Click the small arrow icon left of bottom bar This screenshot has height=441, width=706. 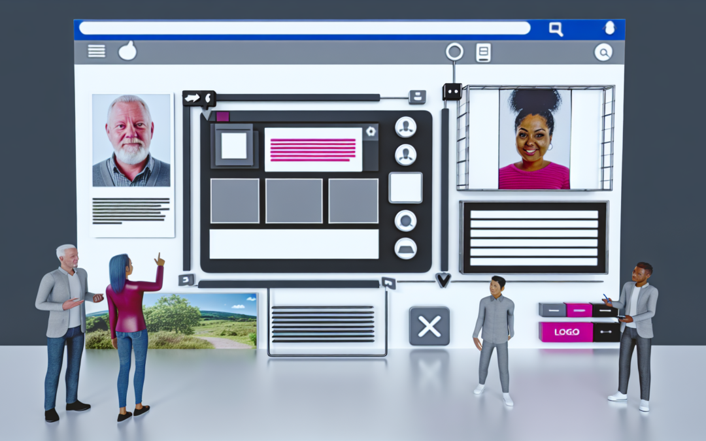tap(186, 280)
